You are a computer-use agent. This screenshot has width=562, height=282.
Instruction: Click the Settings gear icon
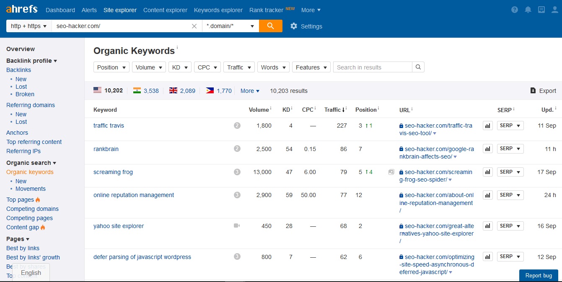[x=294, y=26]
